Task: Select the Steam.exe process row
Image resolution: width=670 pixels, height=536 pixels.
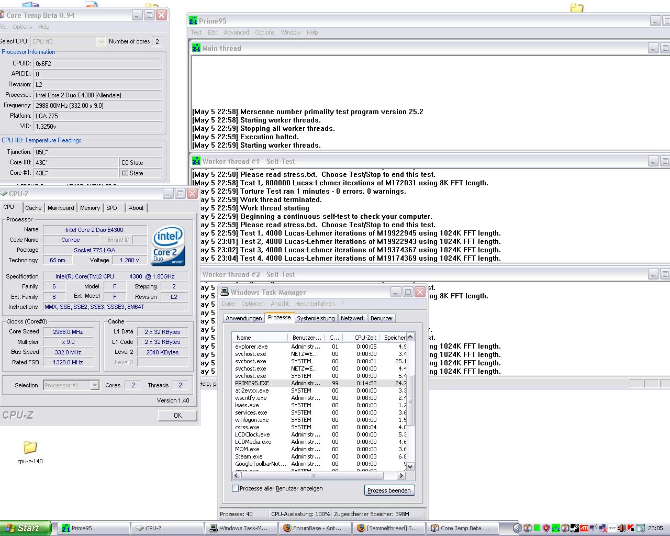Action: (319, 456)
